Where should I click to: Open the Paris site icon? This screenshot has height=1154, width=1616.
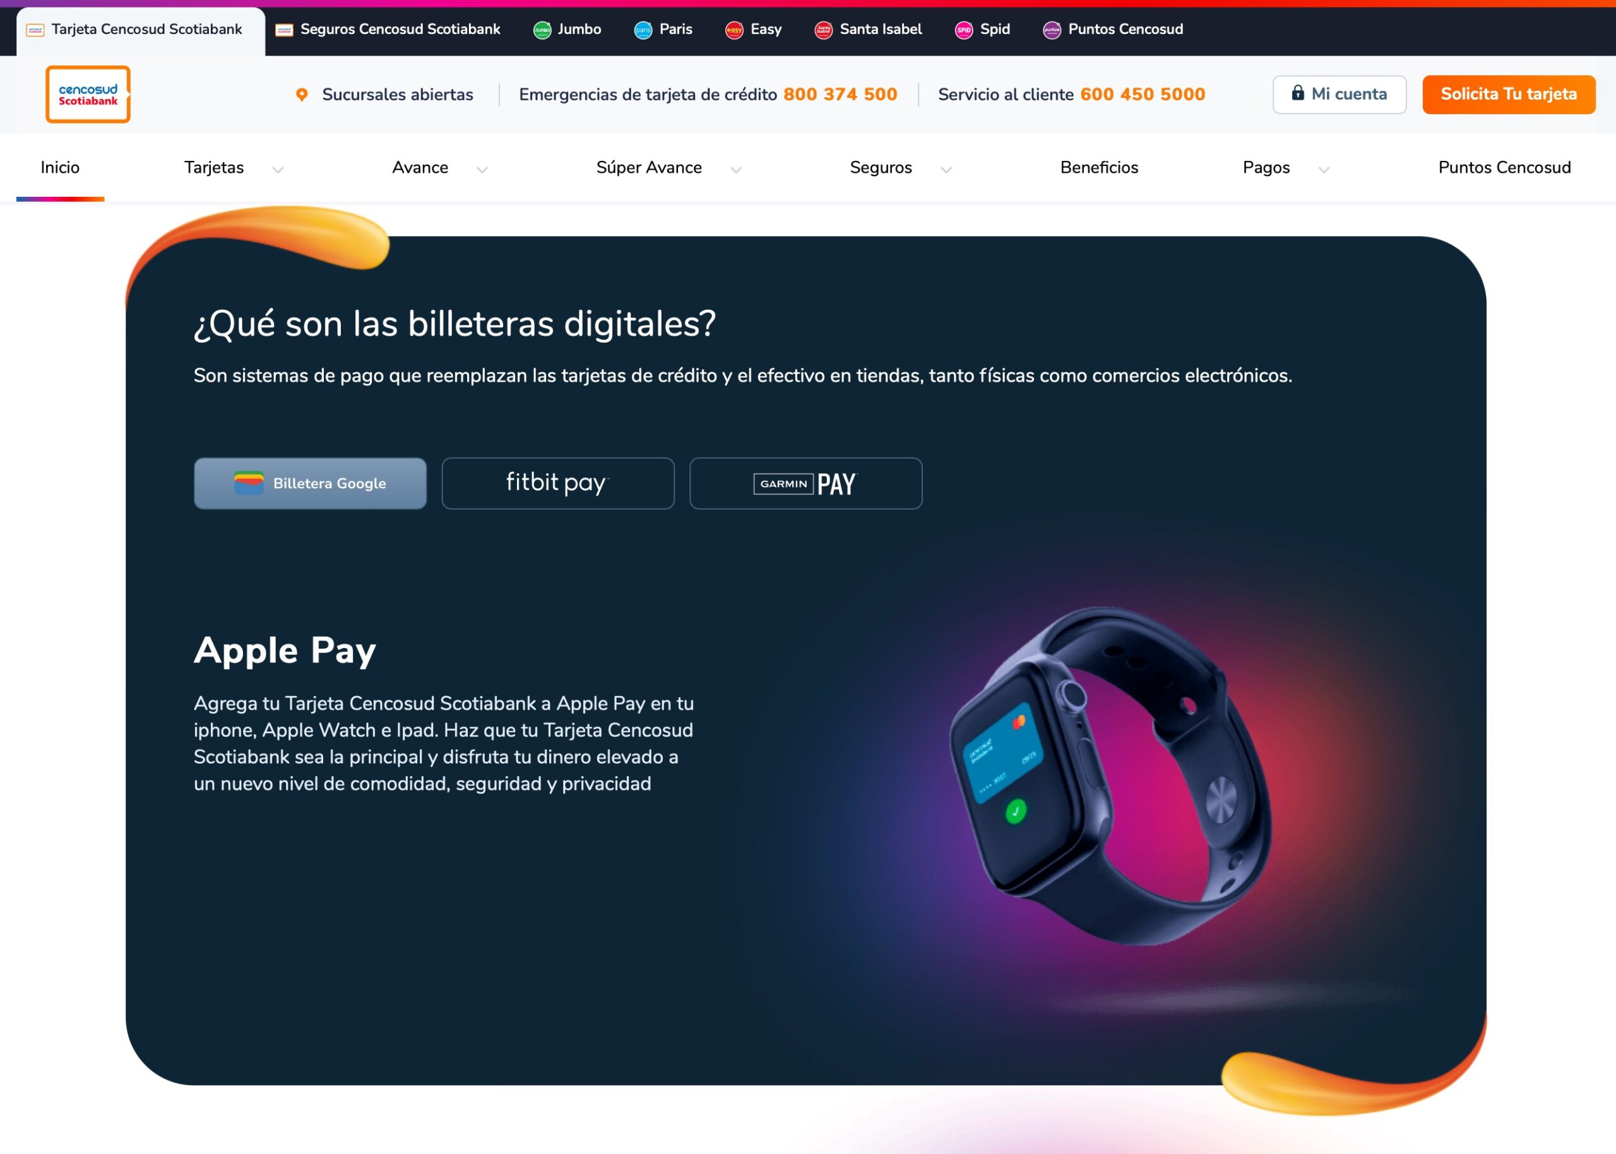point(643,30)
